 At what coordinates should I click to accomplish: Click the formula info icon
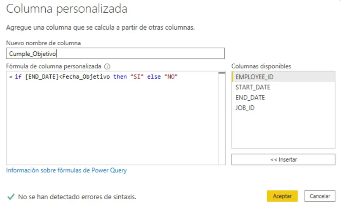pos(107,66)
